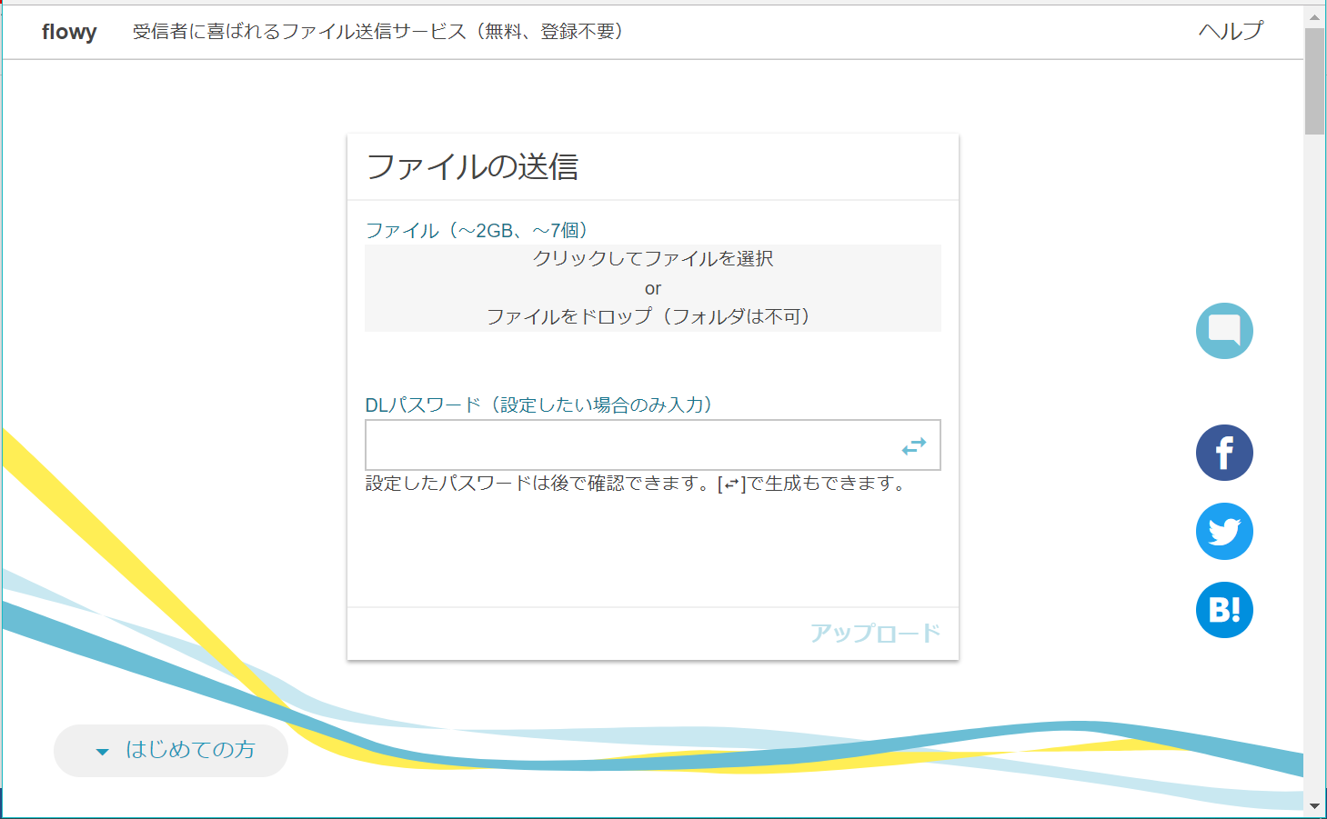This screenshot has height=819, width=1327.
Task: Open the ヘルプ menu link
Action: point(1231,31)
